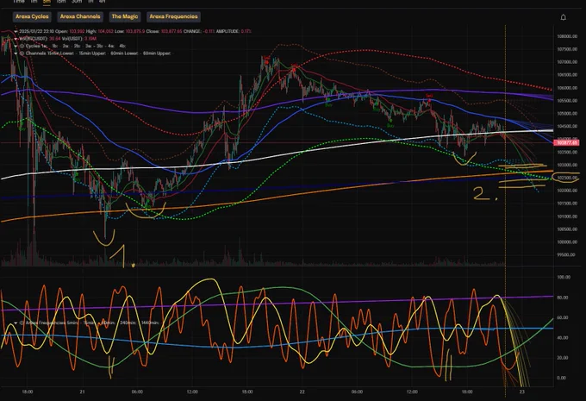Viewport: 586px width, 401px height.
Task: Click the 60.00 oscillator axis label
Action: pyautogui.click(x=564, y=317)
